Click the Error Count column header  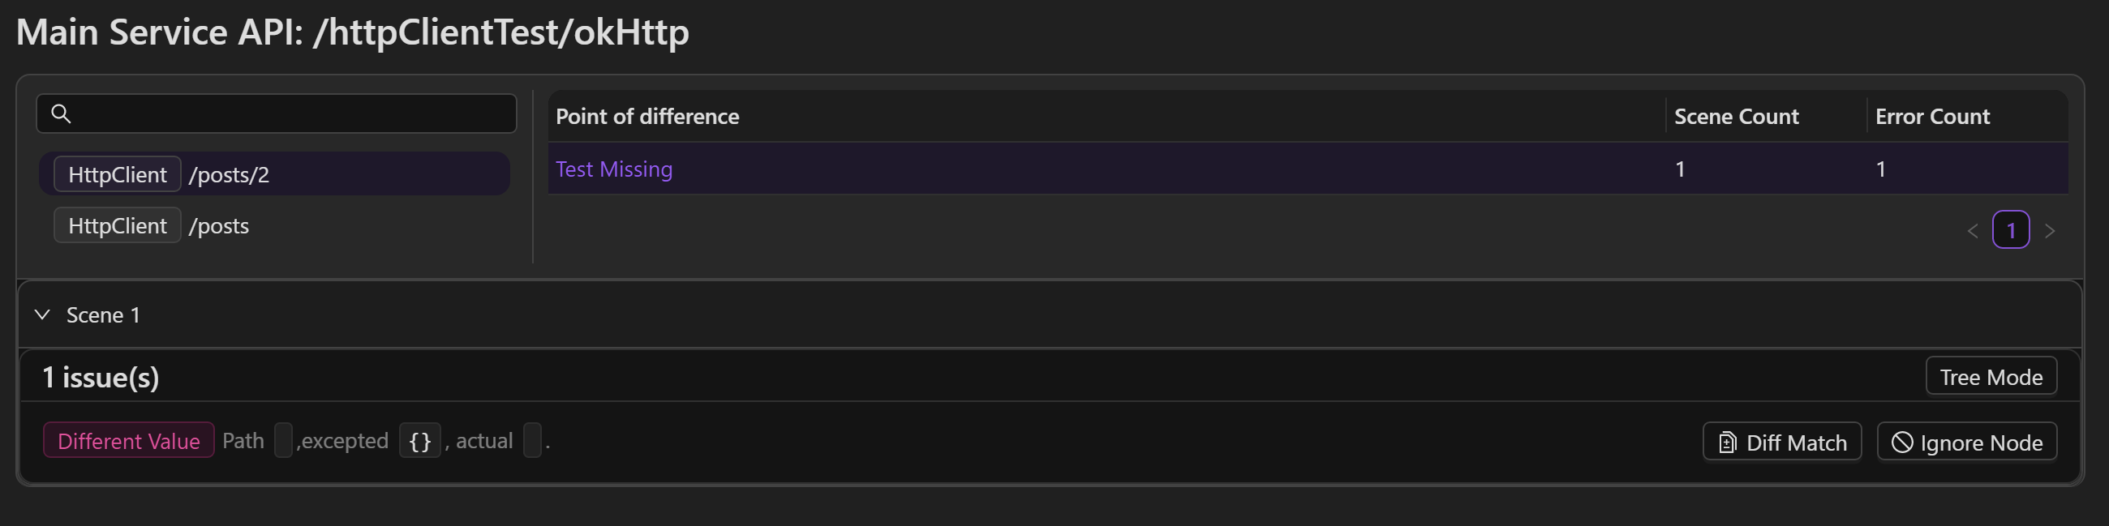pos(1932,116)
